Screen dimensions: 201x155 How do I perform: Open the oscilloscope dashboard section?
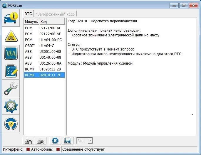click(11, 53)
